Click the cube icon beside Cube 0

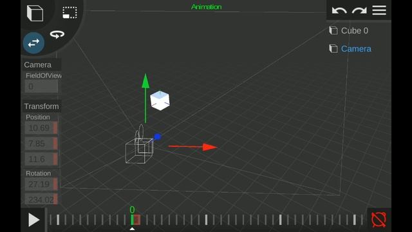point(333,30)
